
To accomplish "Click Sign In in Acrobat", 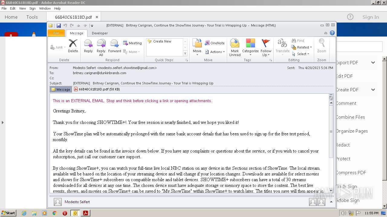I will pyautogui.click(x=371, y=17).
